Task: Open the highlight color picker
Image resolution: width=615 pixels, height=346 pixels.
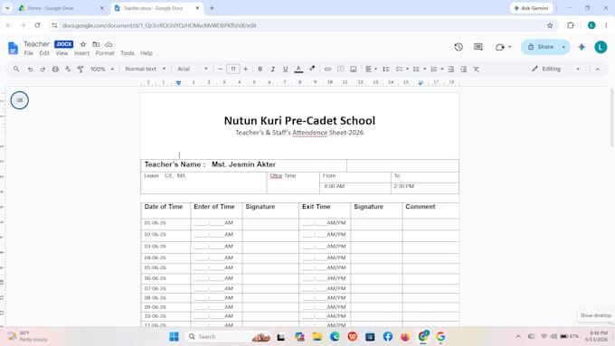Action: tap(312, 69)
